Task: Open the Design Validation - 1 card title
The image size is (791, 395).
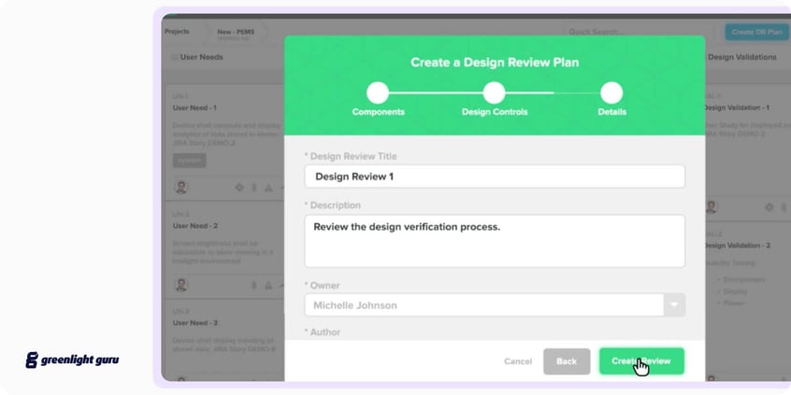Action: 737,107
